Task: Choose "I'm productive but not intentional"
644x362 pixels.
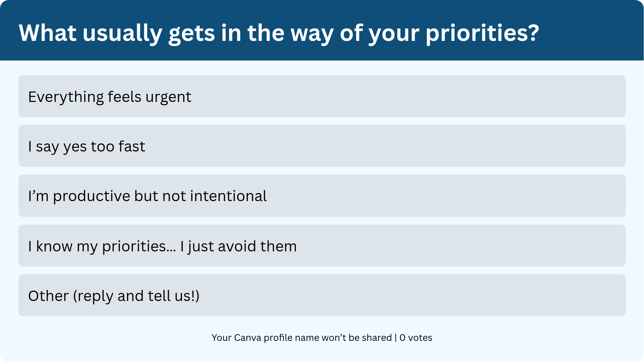Action: click(322, 196)
